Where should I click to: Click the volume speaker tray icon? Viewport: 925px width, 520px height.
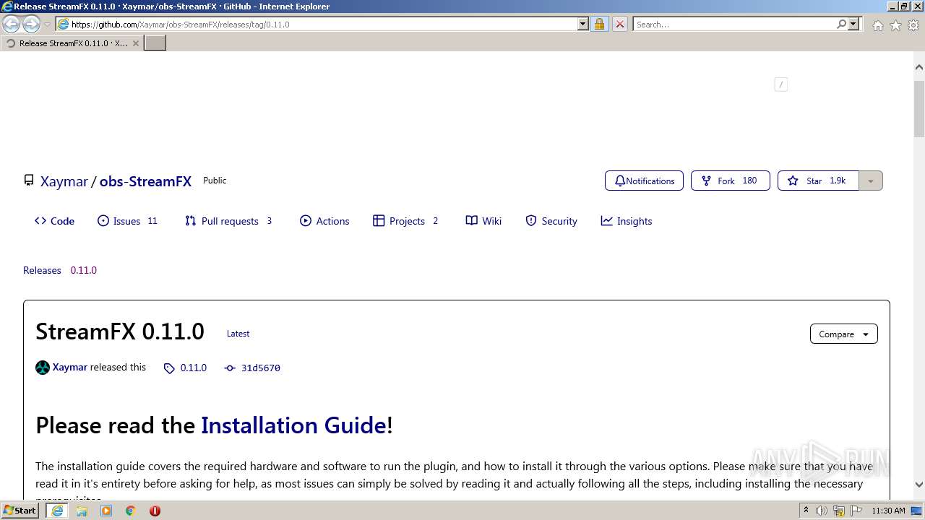click(x=822, y=511)
